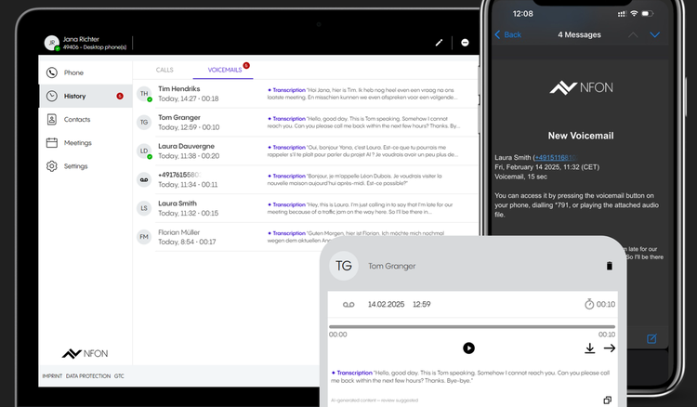Go to Meetings in the sidebar
The image size is (697, 407).
tap(85, 142)
